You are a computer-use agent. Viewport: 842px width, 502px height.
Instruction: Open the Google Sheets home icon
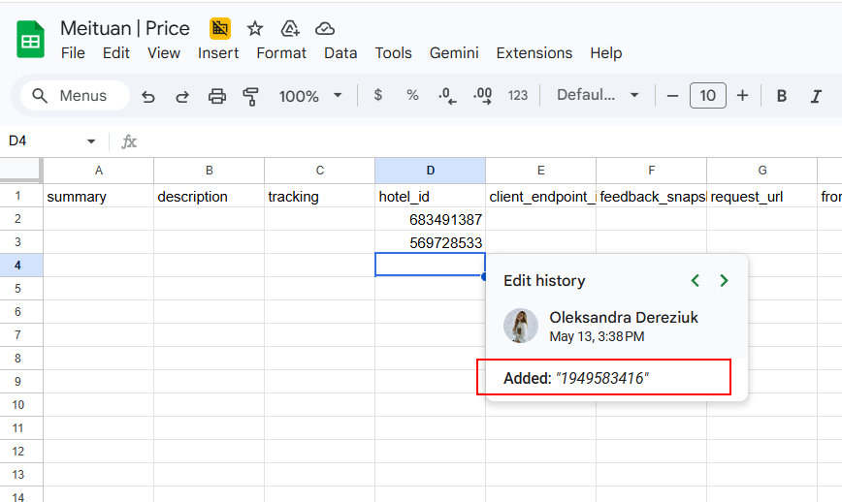31,39
